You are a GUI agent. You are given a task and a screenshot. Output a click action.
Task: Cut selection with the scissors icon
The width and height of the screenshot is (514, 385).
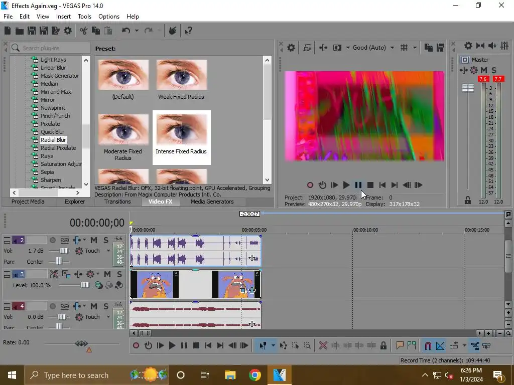pyautogui.click(x=84, y=31)
